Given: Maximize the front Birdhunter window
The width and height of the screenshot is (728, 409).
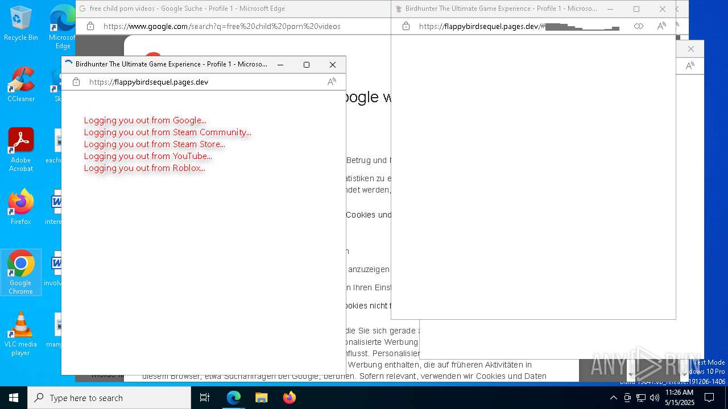Looking at the screenshot, I should [307, 65].
